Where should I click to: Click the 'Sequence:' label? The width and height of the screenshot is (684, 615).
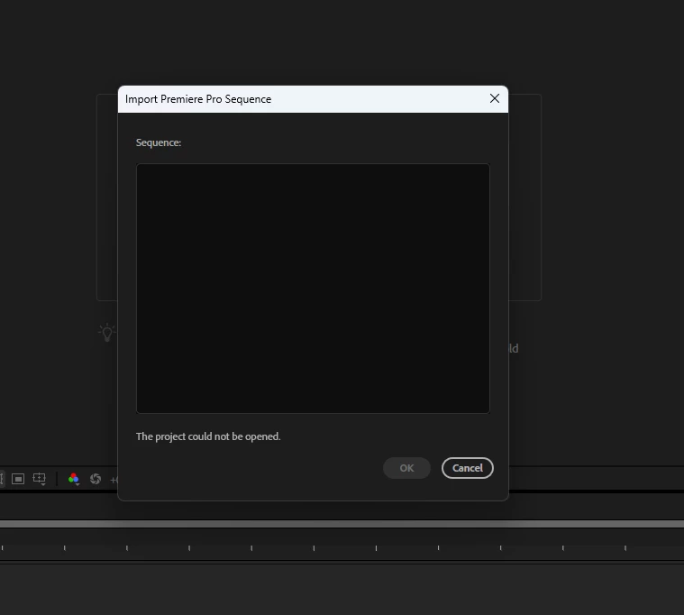159,142
